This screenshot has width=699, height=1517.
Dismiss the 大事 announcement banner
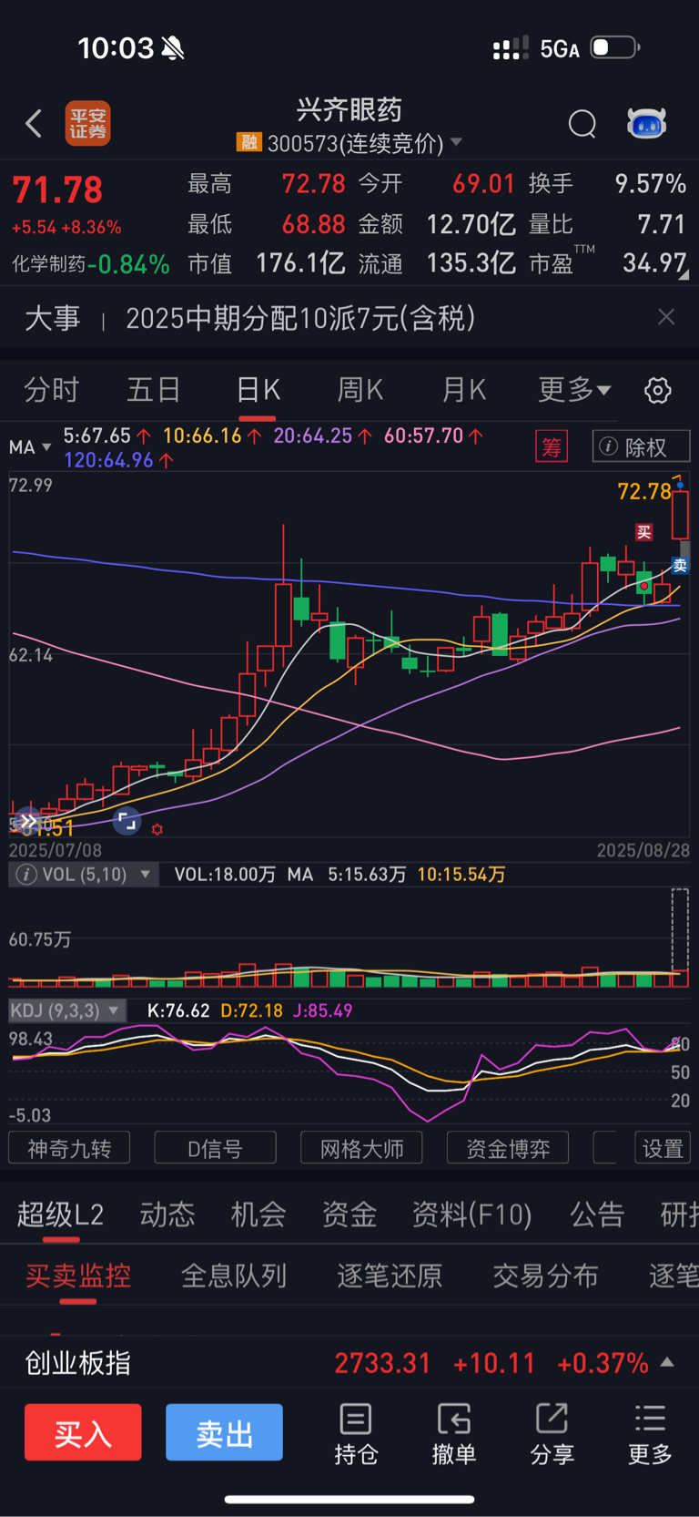point(666,317)
